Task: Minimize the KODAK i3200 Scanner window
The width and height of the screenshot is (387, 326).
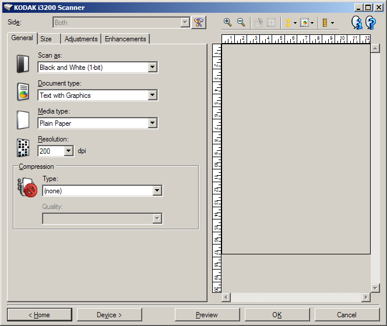Action: tap(358, 8)
